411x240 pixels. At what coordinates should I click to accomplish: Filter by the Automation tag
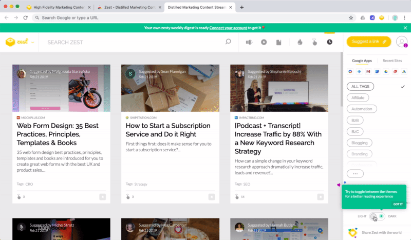point(362,109)
